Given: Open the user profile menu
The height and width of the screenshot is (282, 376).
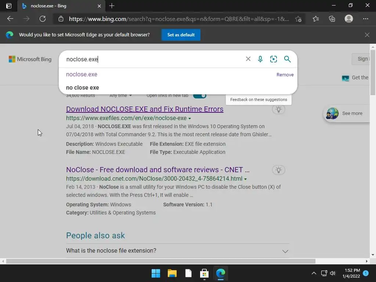Looking at the screenshot, I should (x=349, y=19).
